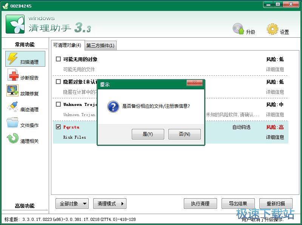Expand the 高级功能 section
This screenshot has height=225, width=302.
[25, 206]
